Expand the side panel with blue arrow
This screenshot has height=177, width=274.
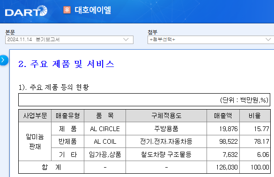pos(3,60)
